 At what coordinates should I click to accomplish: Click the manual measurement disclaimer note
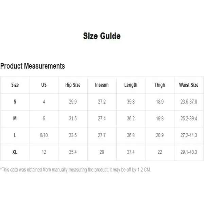[x=75, y=170]
